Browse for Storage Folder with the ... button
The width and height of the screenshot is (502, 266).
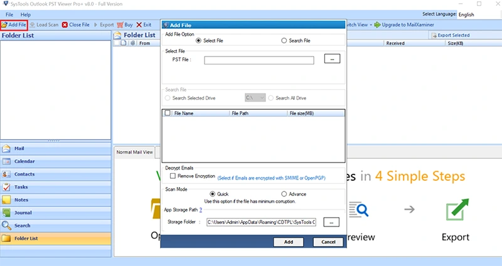[x=331, y=222]
